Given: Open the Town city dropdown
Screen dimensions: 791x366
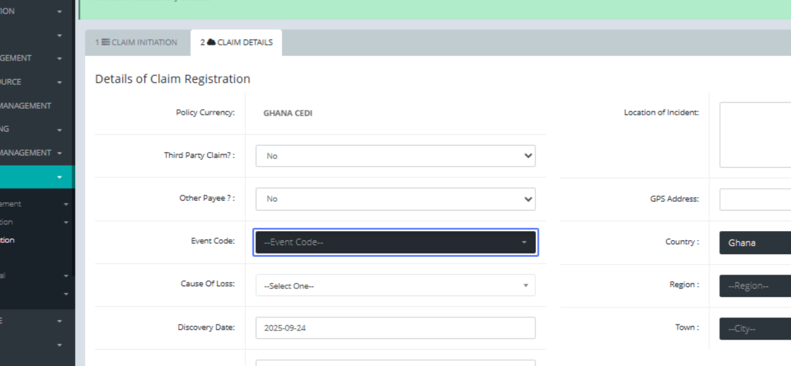Looking at the screenshot, I should (755, 328).
